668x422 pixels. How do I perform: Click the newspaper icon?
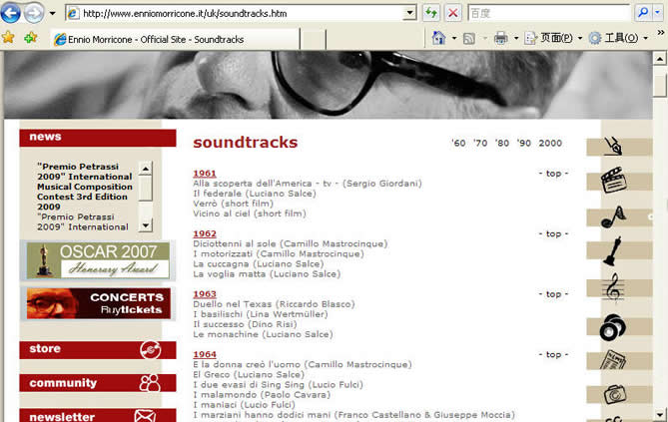click(x=613, y=360)
